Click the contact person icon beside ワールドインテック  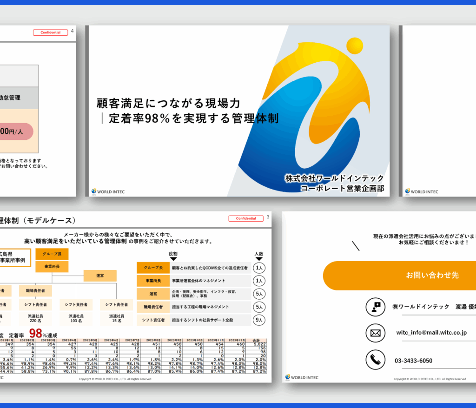(376, 307)
